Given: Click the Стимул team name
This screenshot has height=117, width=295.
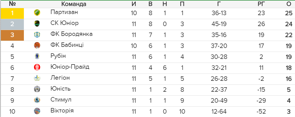Looking at the screenshot, I should tap(61, 100).
